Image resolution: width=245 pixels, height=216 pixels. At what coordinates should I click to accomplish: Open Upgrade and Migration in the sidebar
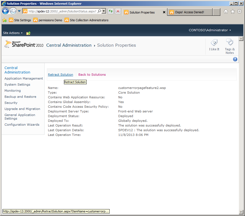(x=22, y=109)
